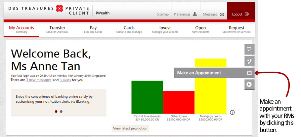Click the person icon next to Preferences
The width and height of the screenshot is (301, 137).
(194, 14)
